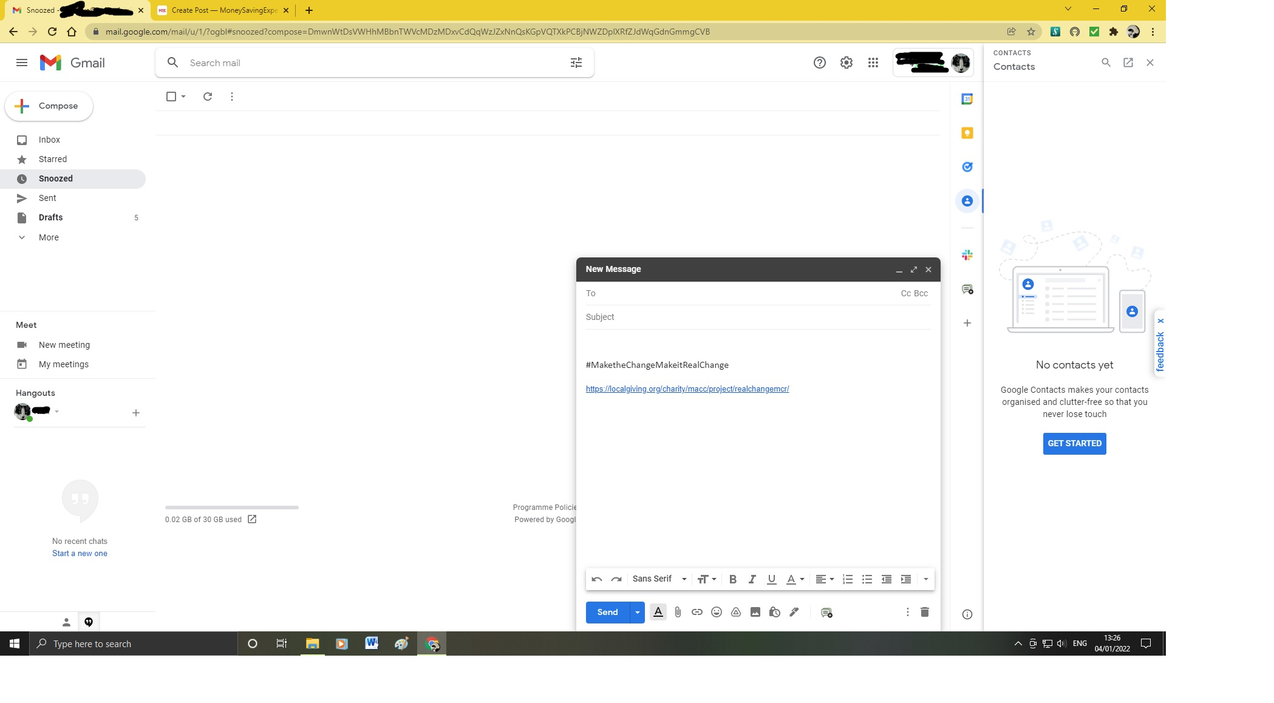Open Gmail settings gear
The height and width of the screenshot is (703, 1274).
846,63
